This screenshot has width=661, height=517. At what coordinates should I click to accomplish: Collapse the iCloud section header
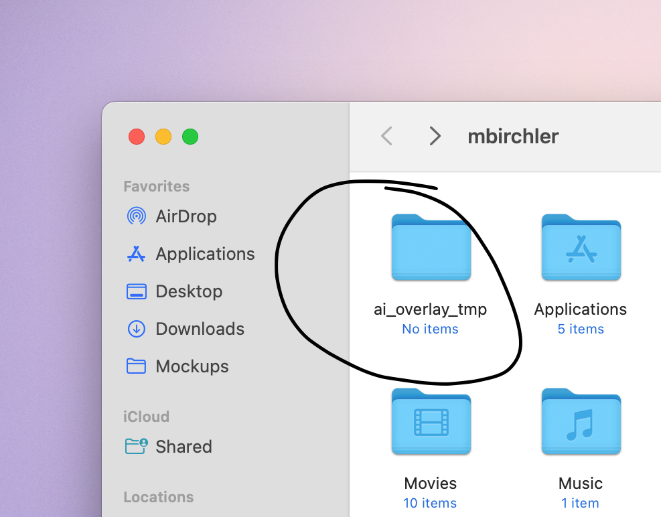146,416
